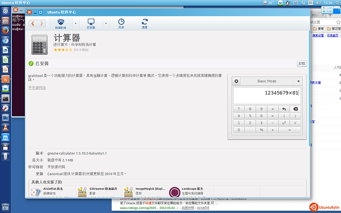Open the Ubuntu Dash from the launcher
Image resolution: width=341 pixels, height=213 pixels.
5,11
